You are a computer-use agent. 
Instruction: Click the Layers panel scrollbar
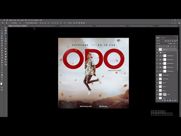178,60
